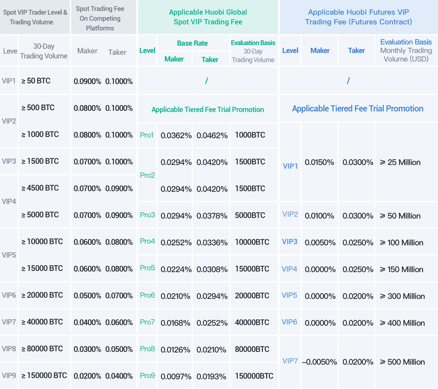The width and height of the screenshot is (438, 389).
Task: Click the '0.0900%' maker fee in VIP1 row
Action: coord(87,81)
